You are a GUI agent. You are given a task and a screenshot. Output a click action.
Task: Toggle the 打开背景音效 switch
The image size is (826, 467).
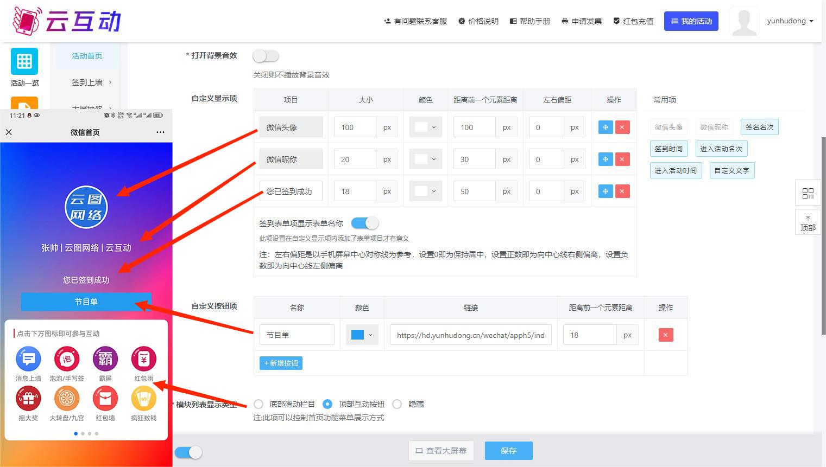point(266,56)
